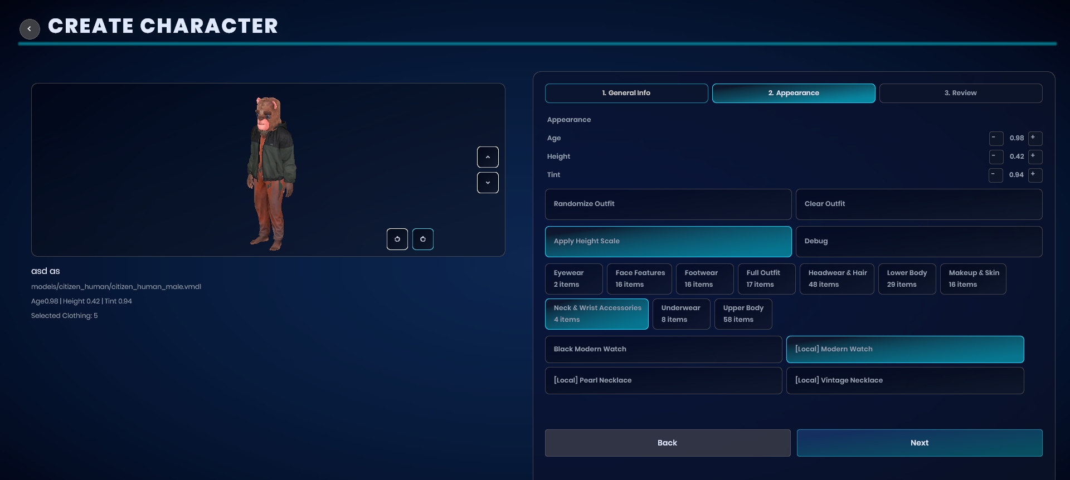1070x480 pixels.
Task: Click the Next button
Action: click(x=919, y=443)
